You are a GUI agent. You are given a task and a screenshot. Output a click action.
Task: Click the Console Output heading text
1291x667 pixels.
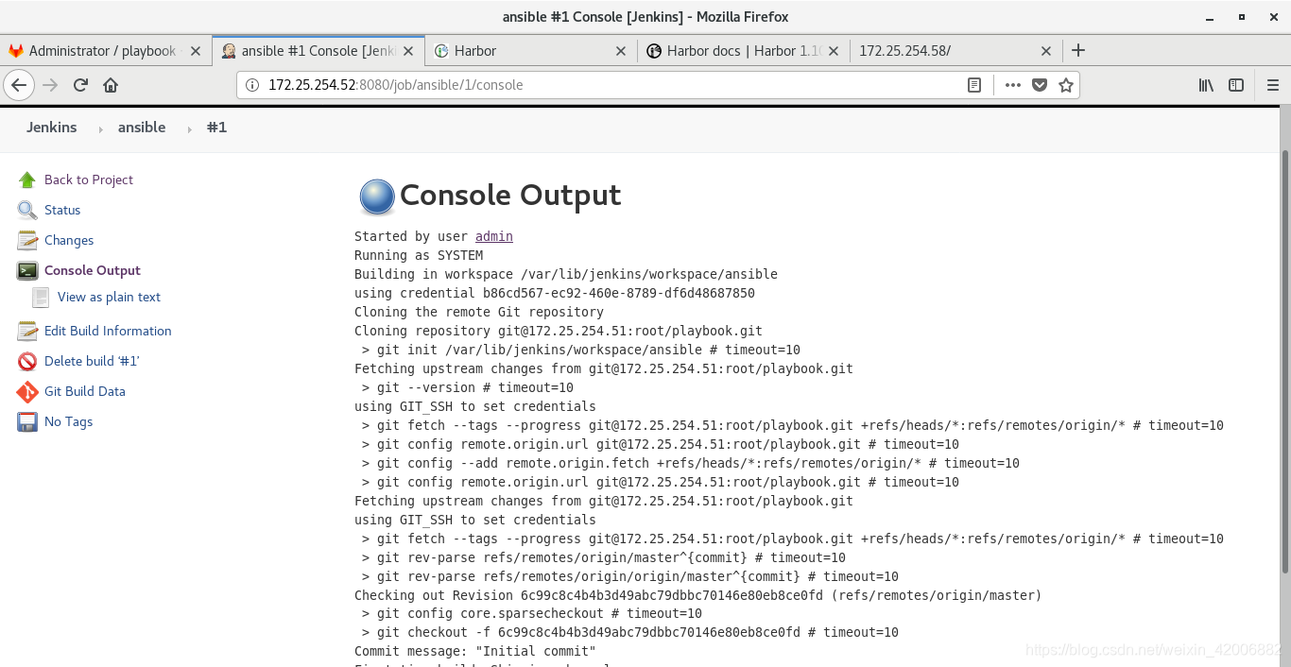click(510, 196)
